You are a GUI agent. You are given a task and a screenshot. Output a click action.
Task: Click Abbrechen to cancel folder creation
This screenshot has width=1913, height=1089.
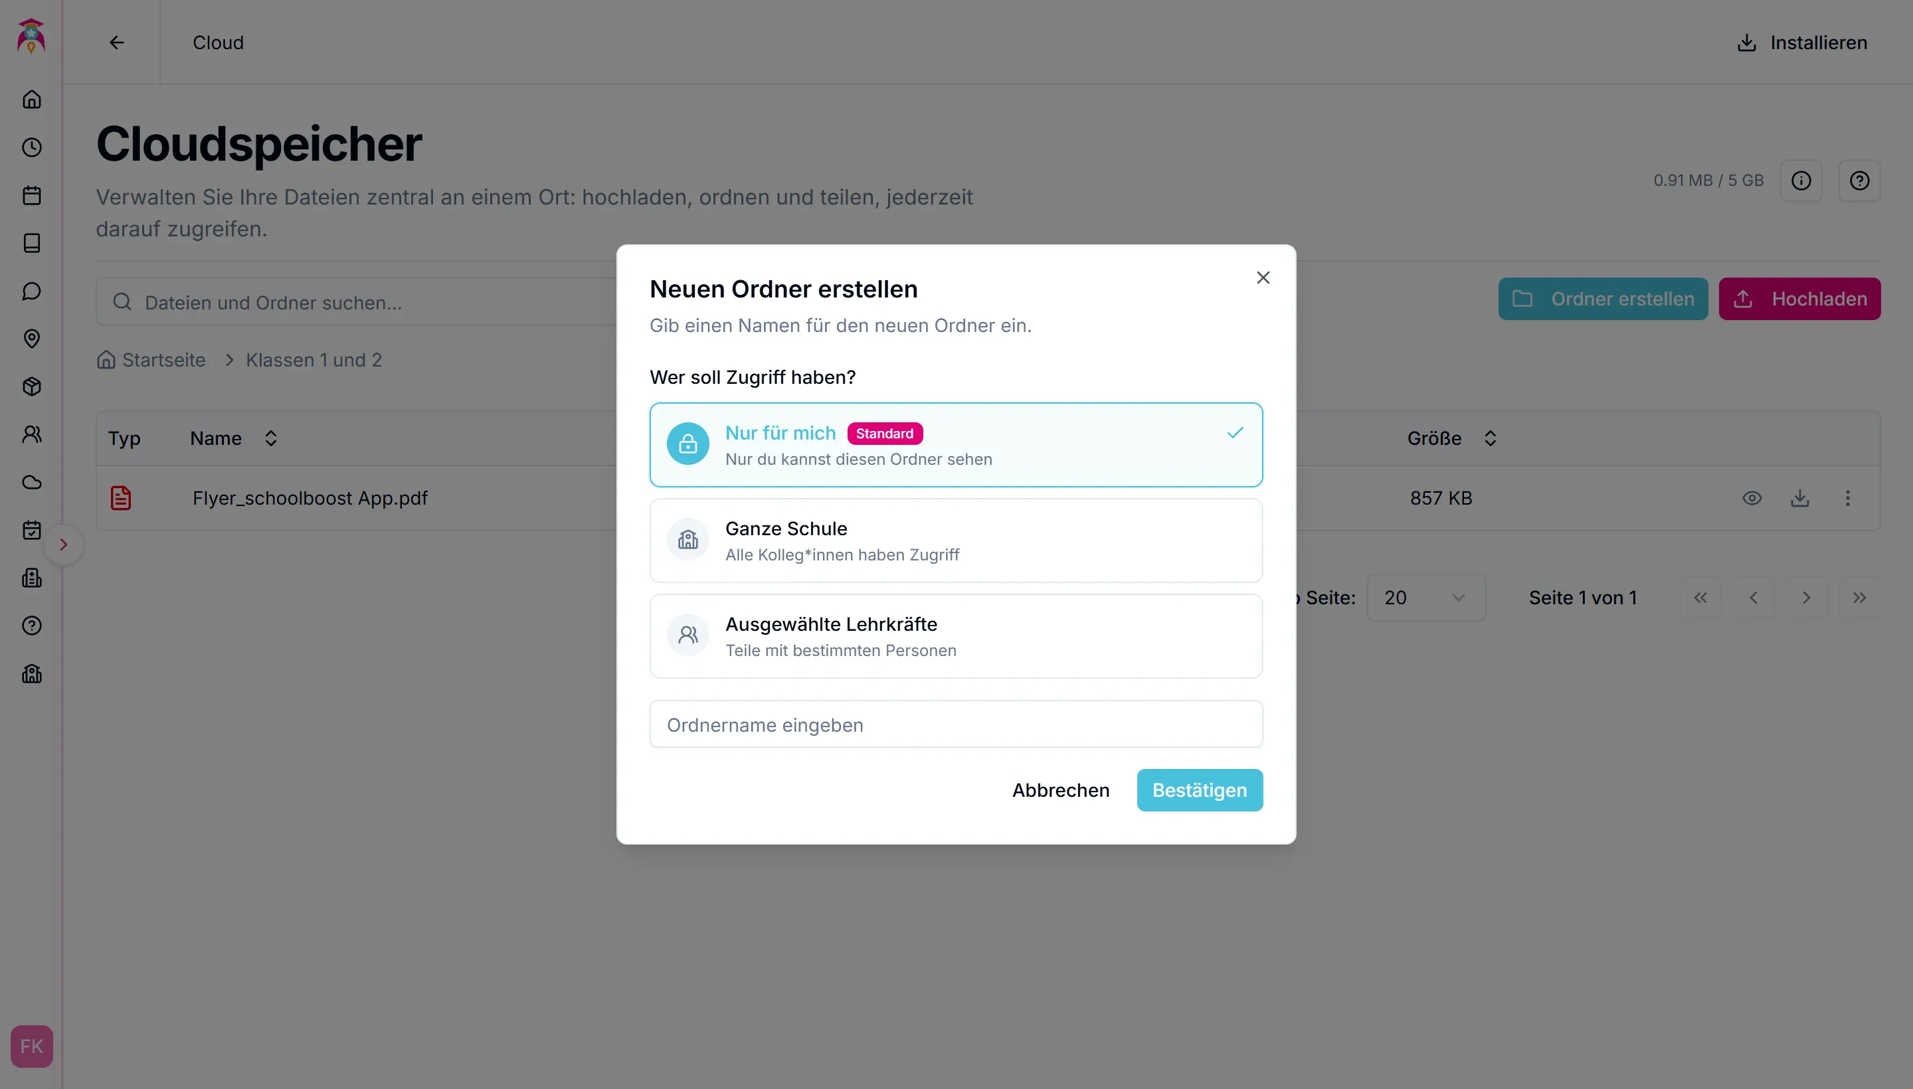[1060, 790]
